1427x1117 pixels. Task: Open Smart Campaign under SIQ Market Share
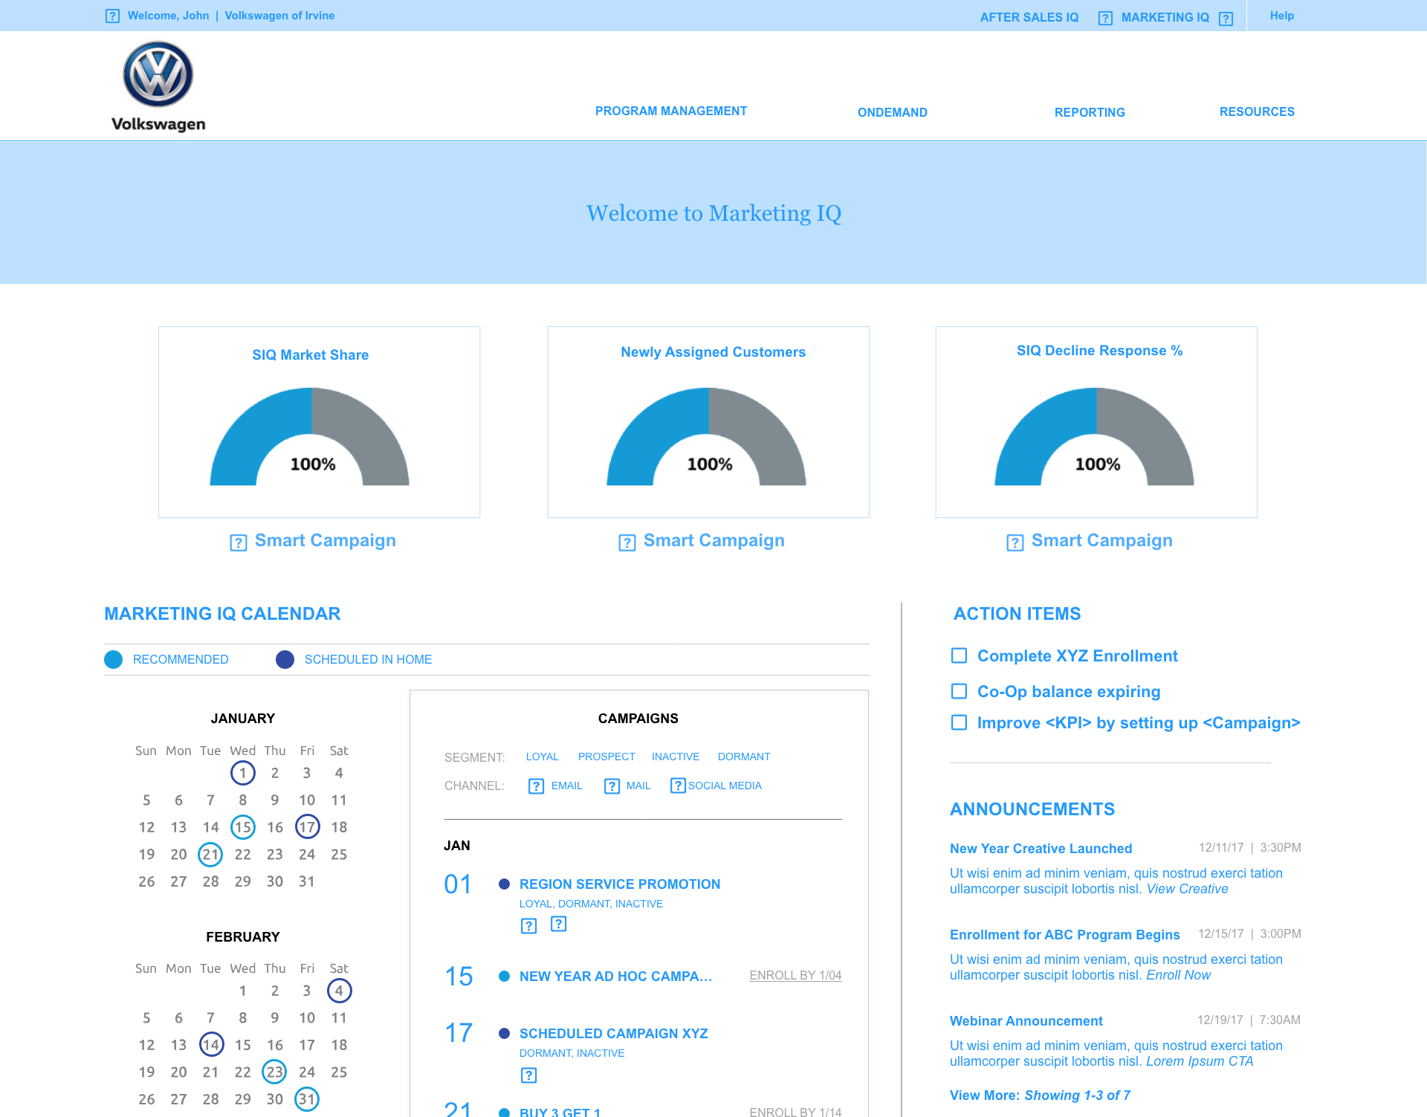tap(326, 540)
